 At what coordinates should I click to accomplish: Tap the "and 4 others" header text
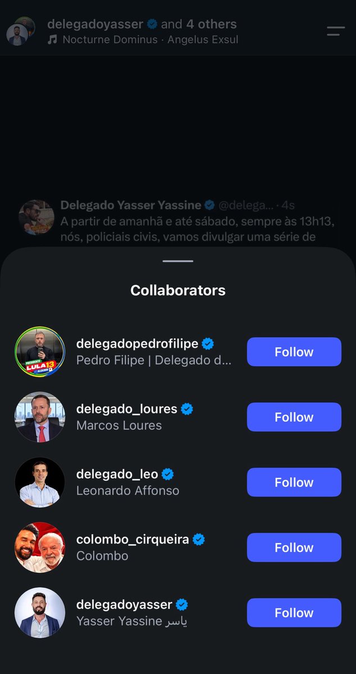[199, 24]
